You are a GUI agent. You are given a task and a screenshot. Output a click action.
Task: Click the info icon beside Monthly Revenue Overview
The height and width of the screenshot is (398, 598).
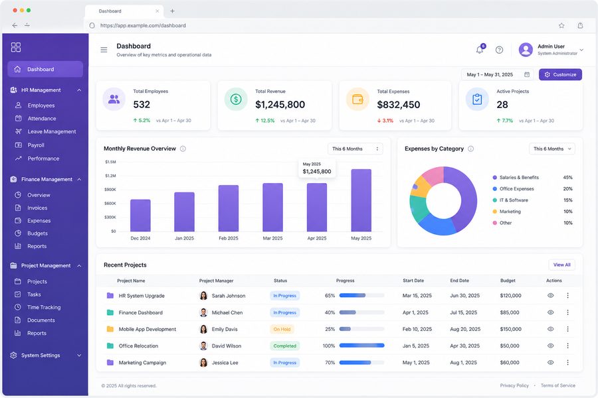[183, 149]
